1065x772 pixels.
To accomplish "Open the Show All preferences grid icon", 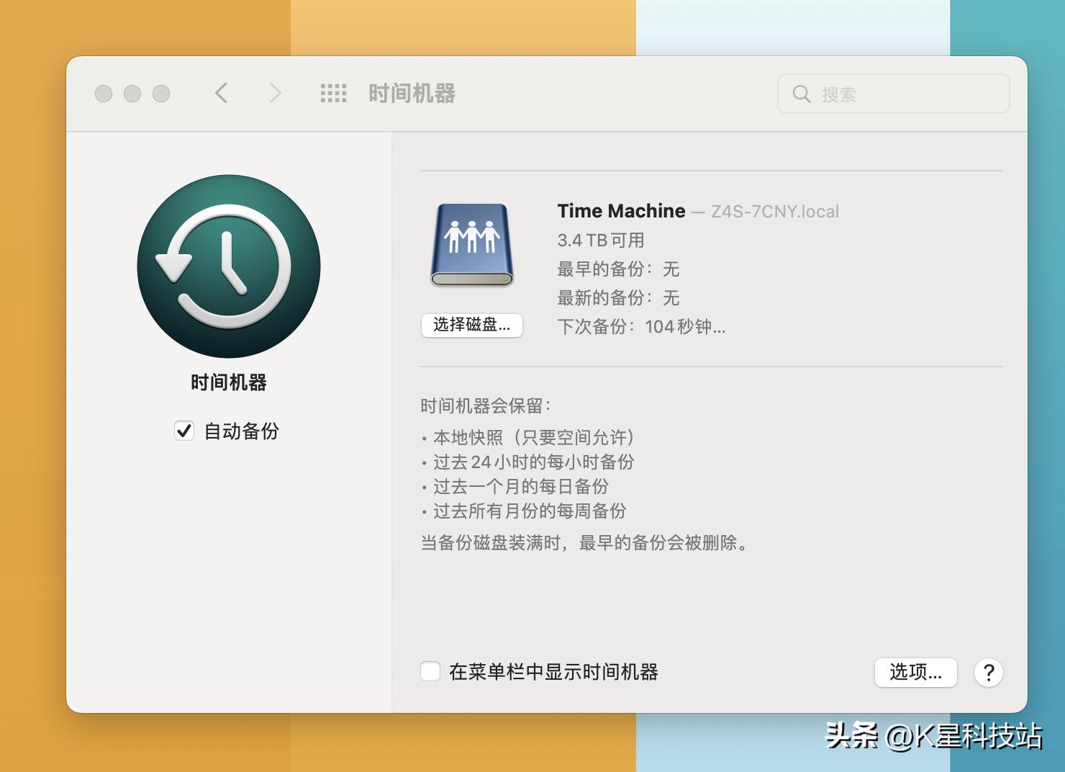I will pyautogui.click(x=332, y=94).
